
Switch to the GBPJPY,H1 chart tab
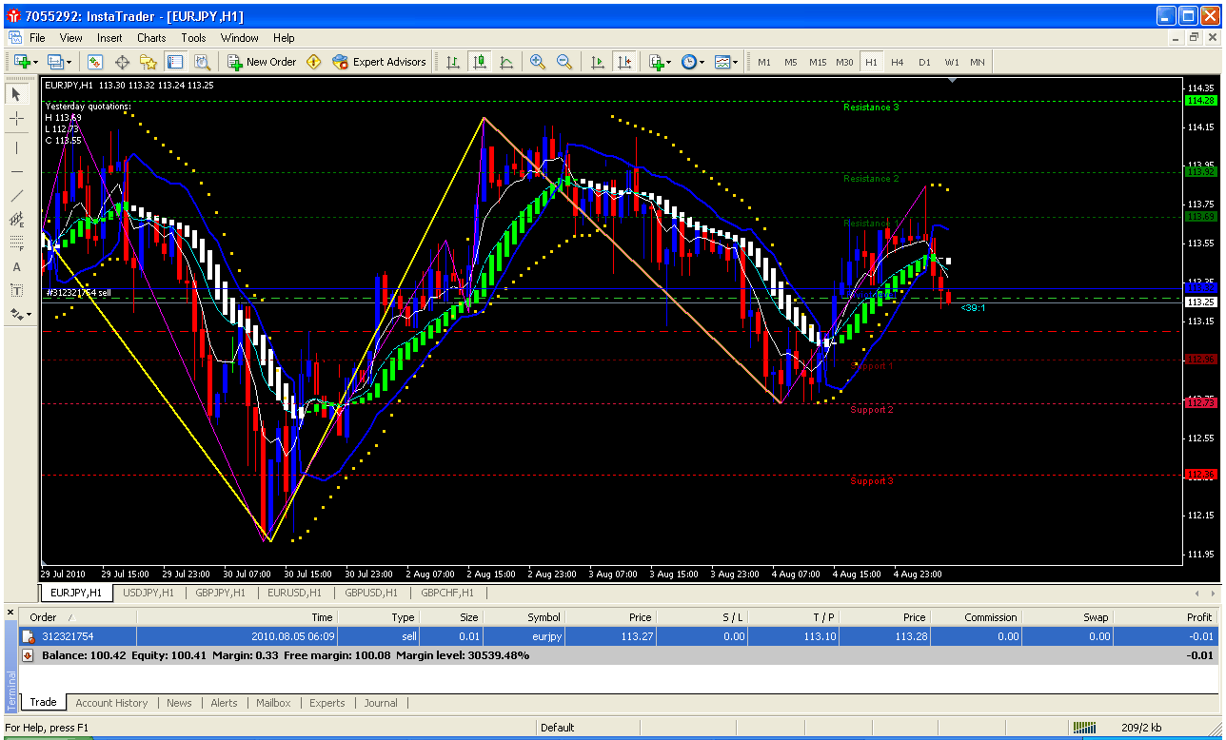point(220,593)
